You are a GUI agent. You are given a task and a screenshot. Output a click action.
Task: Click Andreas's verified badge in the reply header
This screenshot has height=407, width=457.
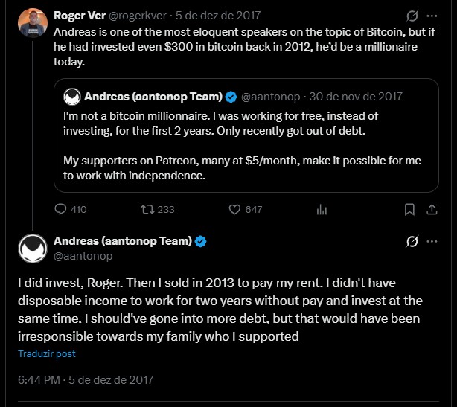pyautogui.click(x=201, y=241)
